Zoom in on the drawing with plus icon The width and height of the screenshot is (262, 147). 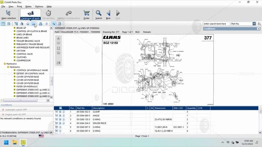click(x=59, y=38)
